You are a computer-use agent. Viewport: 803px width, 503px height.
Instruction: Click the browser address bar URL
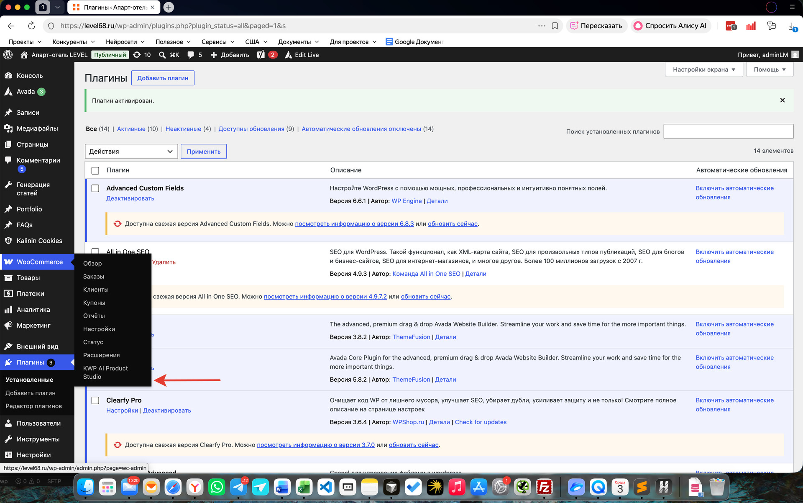pos(173,26)
